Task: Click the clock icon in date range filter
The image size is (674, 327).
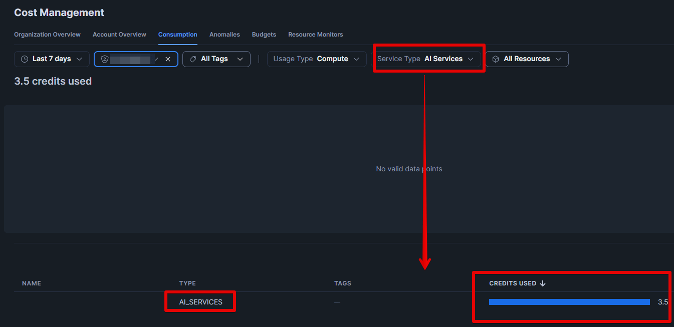Action: pyautogui.click(x=25, y=59)
